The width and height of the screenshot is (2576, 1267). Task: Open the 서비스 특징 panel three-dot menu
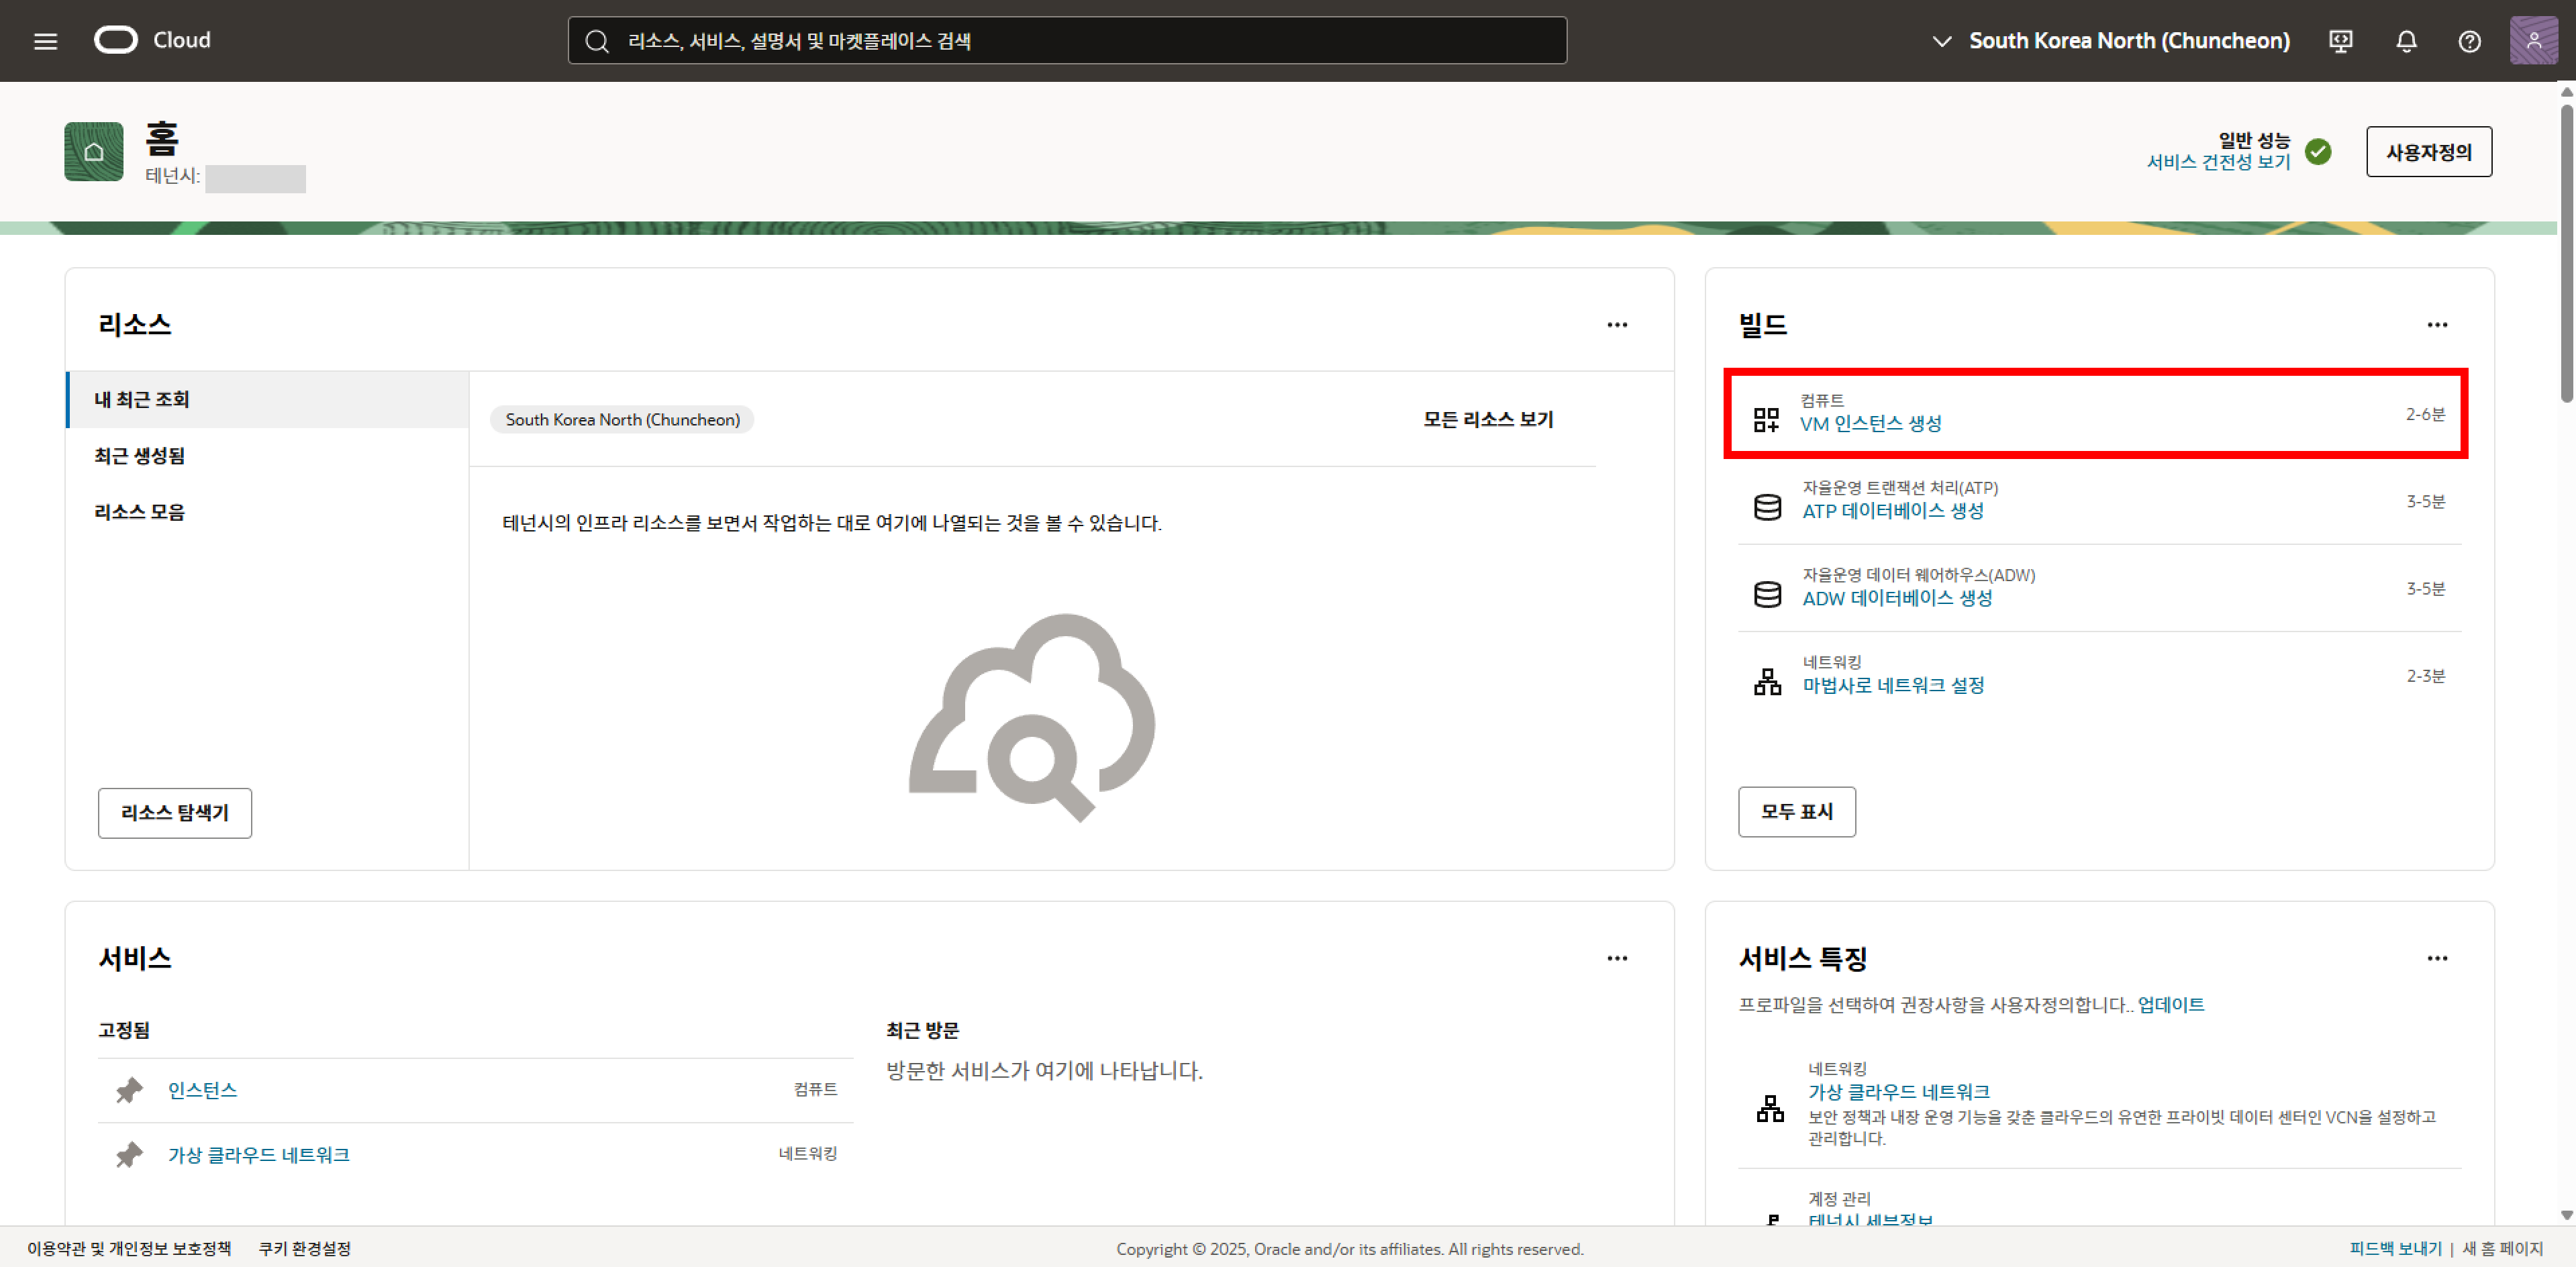(2437, 958)
